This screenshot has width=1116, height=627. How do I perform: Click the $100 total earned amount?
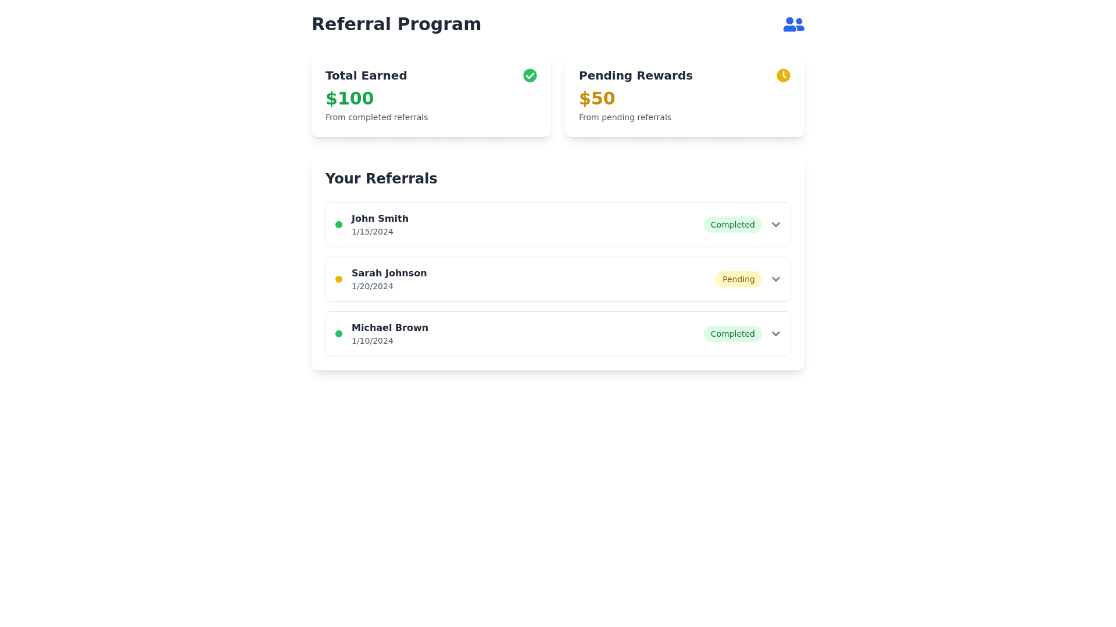[x=349, y=99]
